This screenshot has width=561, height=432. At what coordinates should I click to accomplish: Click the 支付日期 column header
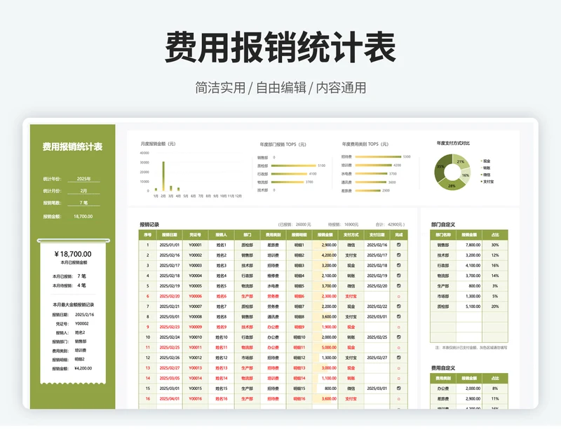(x=377, y=235)
